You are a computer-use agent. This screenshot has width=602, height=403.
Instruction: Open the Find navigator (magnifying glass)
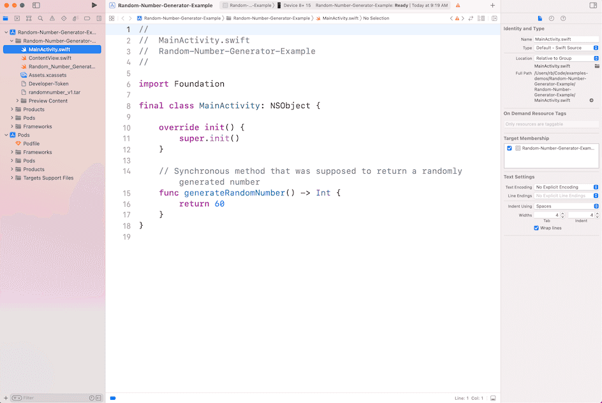(40, 18)
